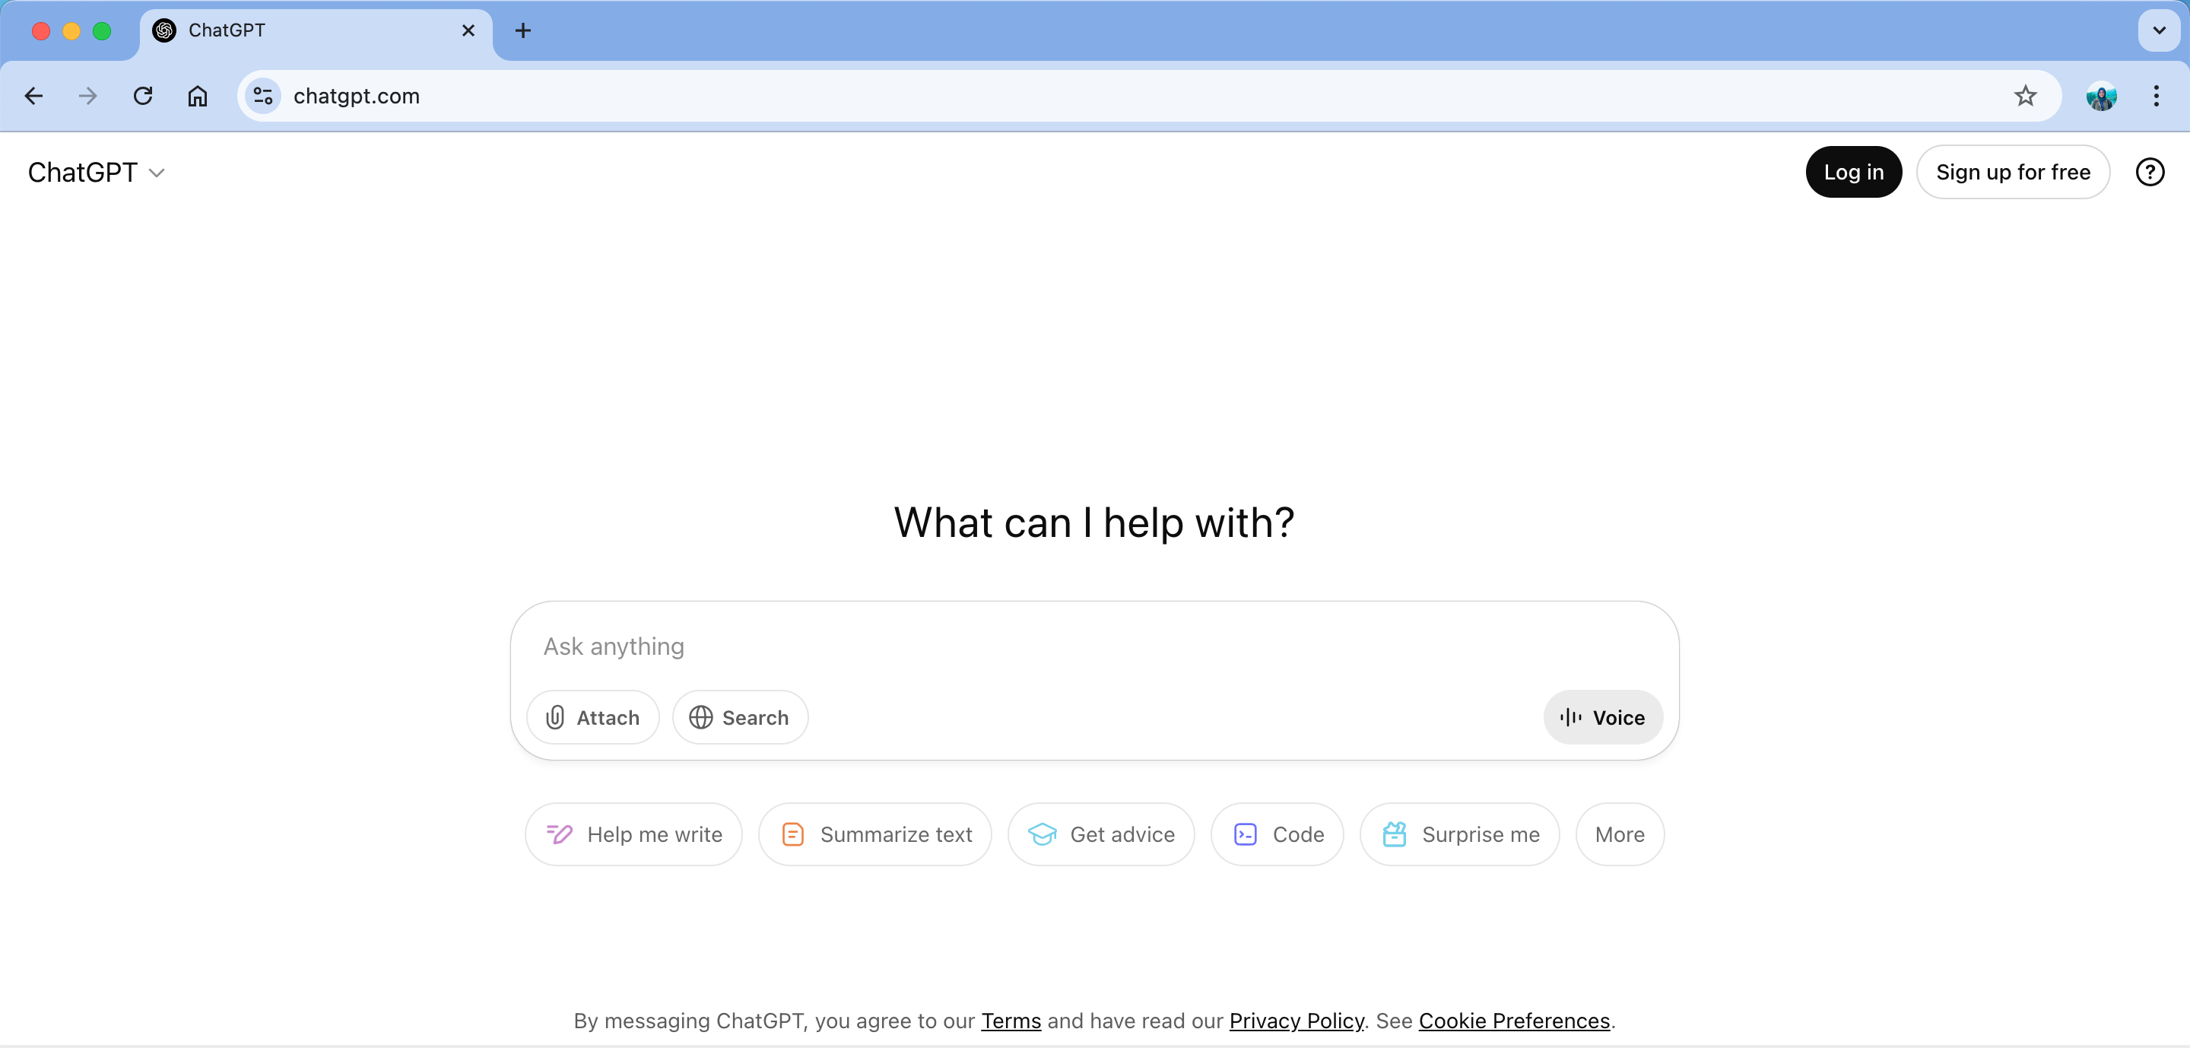Click the Attach paperclip button

[x=592, y=717]
